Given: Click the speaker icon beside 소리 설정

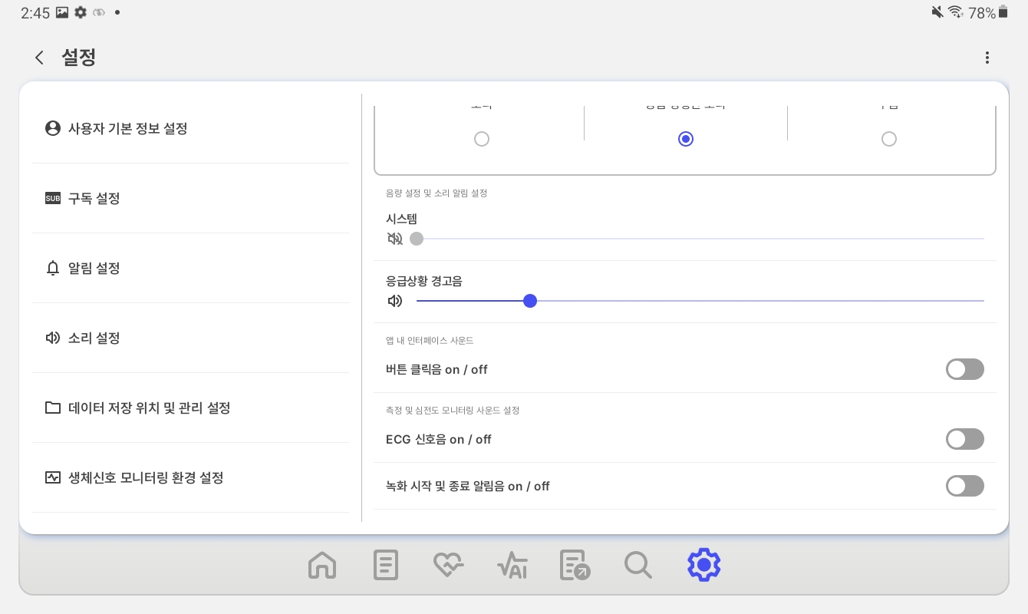Looking at the screenshot, I should pyautogui.click(x=53, y=338).
